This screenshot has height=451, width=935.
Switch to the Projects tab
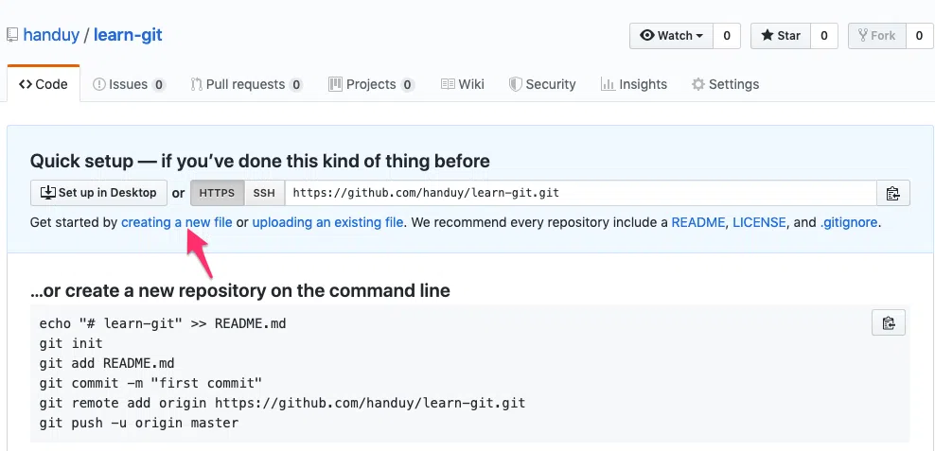(371, 84)
